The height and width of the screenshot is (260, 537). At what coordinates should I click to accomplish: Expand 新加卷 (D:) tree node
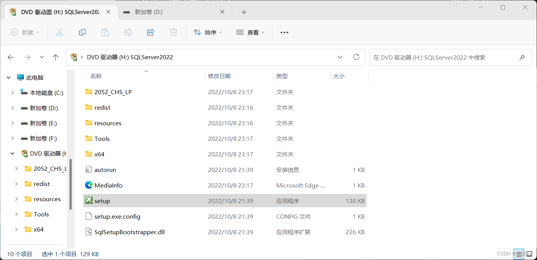pos(13,108)
